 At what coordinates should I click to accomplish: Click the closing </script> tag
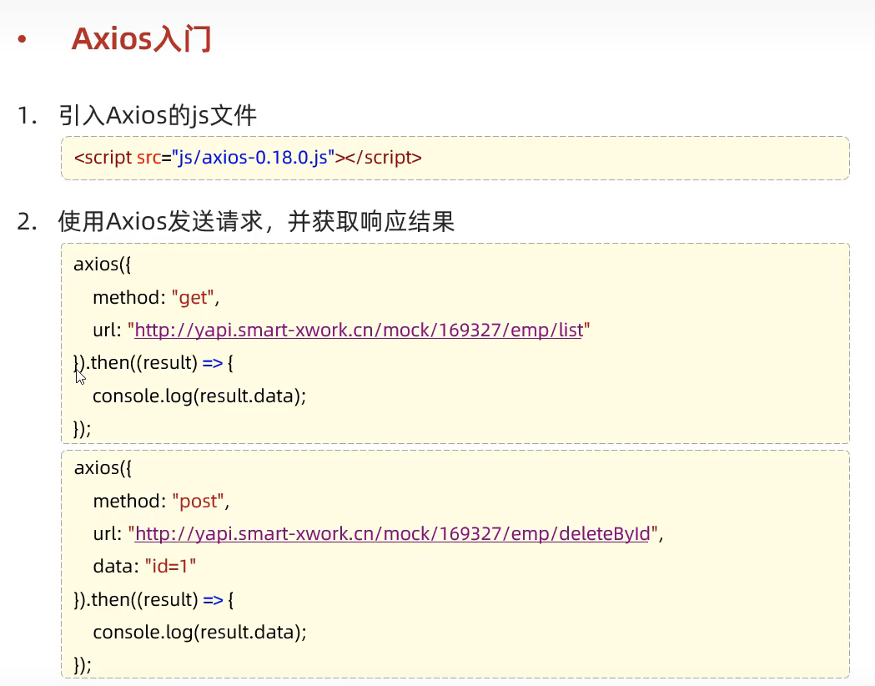[x=383, y=157]
